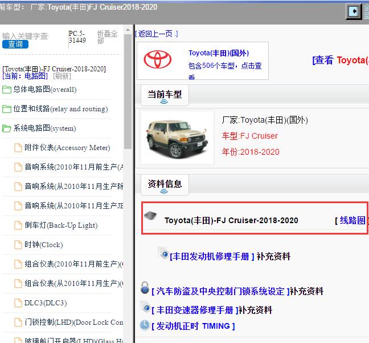The width and height of the screenshot is (369, 343).
Task: Click the left panel scrollbar thumb
Action: coord(128,92)
